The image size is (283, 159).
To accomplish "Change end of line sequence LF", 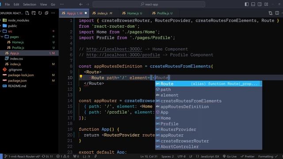I will (191, 156).
